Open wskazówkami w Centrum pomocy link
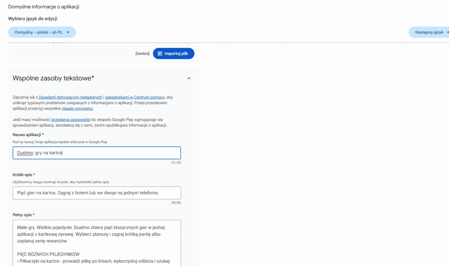The height and width of the screenshot is (266, 449). (135, 97)
